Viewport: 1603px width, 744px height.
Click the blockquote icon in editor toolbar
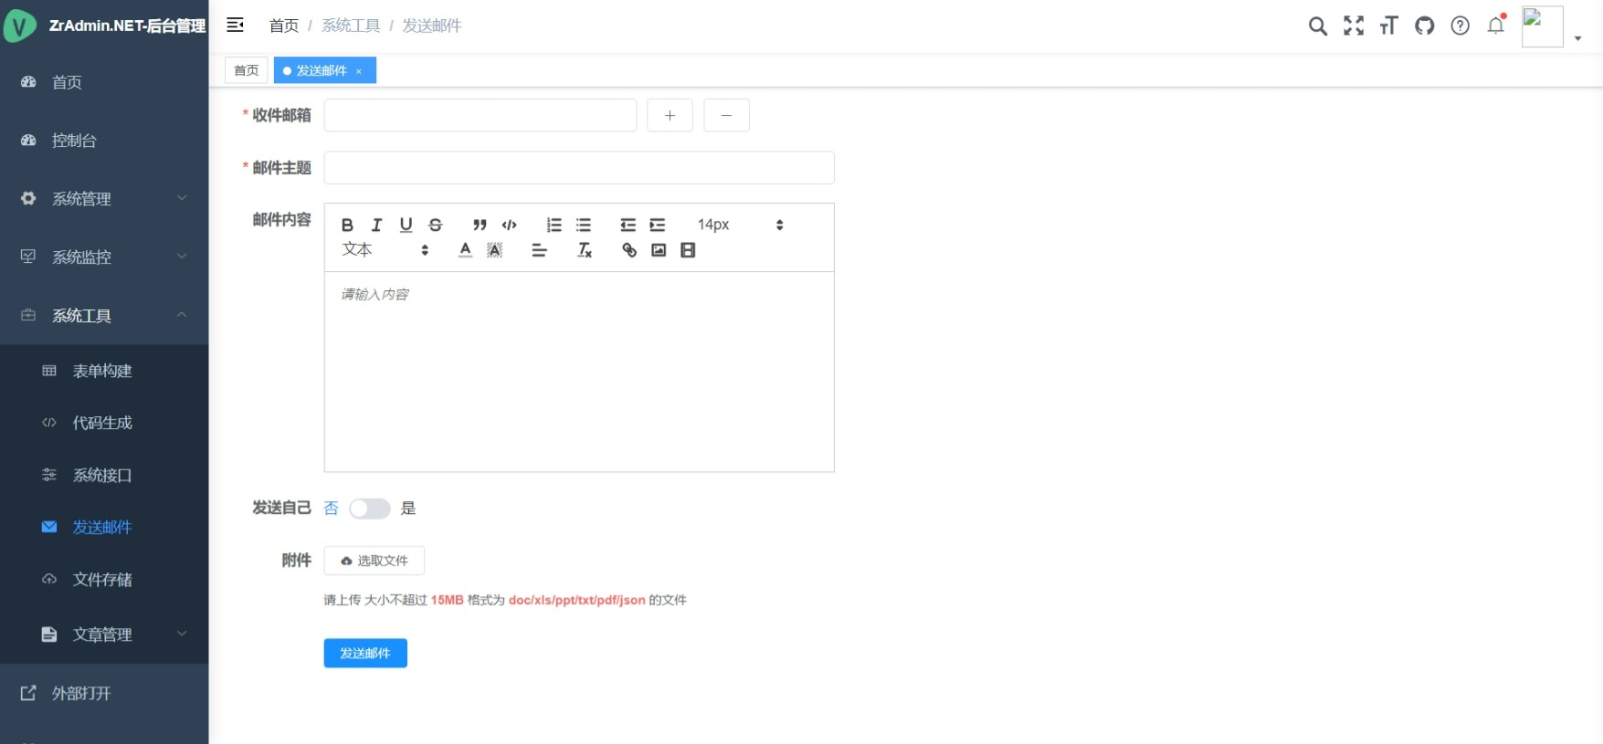(x=480, y=225)
